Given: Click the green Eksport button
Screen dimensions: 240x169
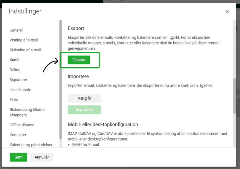Looking at the screenshot, I should [79, 60].
